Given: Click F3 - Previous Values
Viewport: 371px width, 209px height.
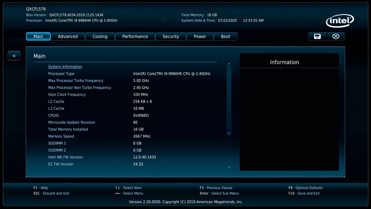Looking at the screenshot, I should 216,188.
